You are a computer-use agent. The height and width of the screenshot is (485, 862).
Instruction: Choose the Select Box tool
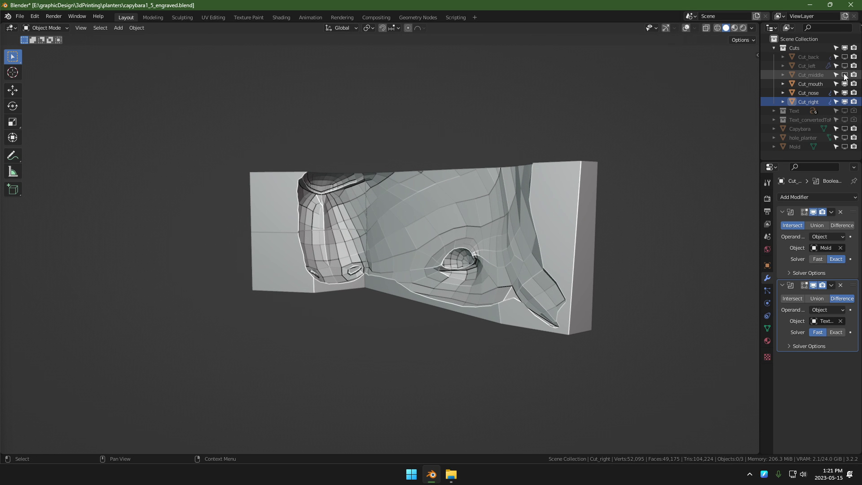(13, 57)
